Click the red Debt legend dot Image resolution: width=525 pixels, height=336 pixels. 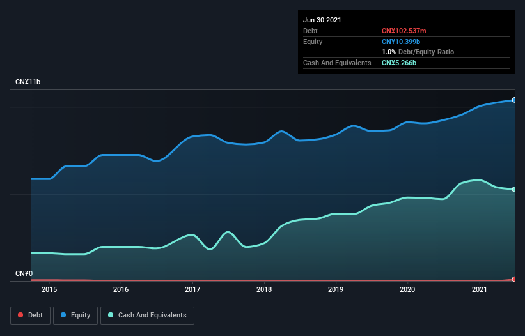point(20,315)
